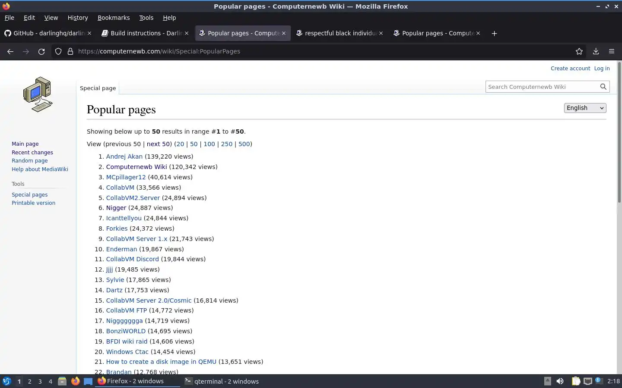Screen dimensions: 622x388
Task: Reload the page with the refresh icon
Action: tap(41, 51)
